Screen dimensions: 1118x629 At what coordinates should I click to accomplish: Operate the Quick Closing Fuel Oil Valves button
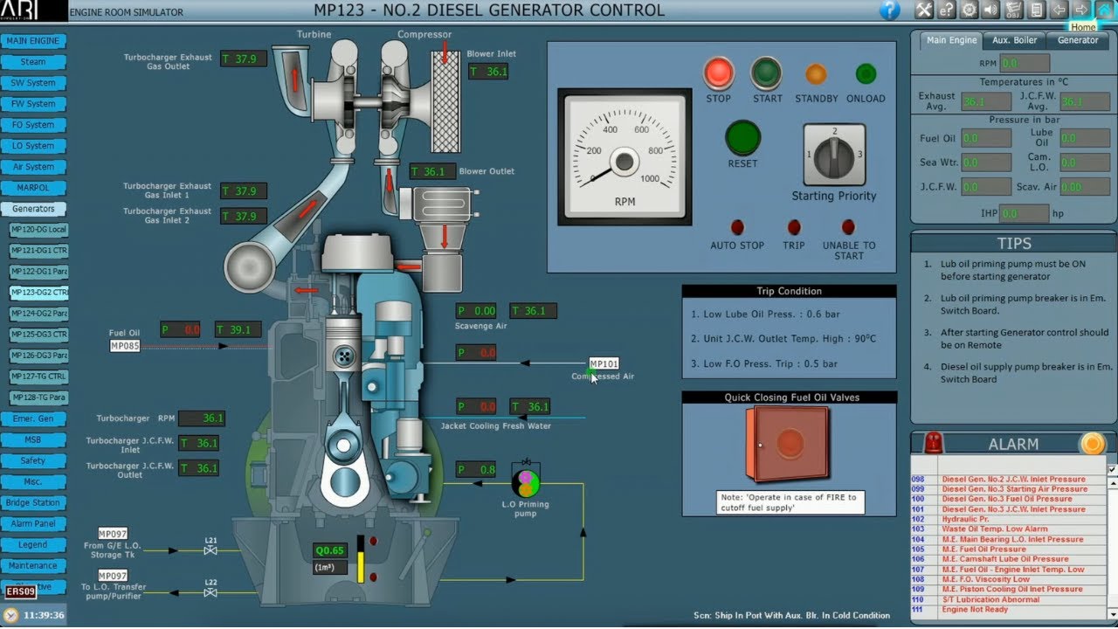789,444
